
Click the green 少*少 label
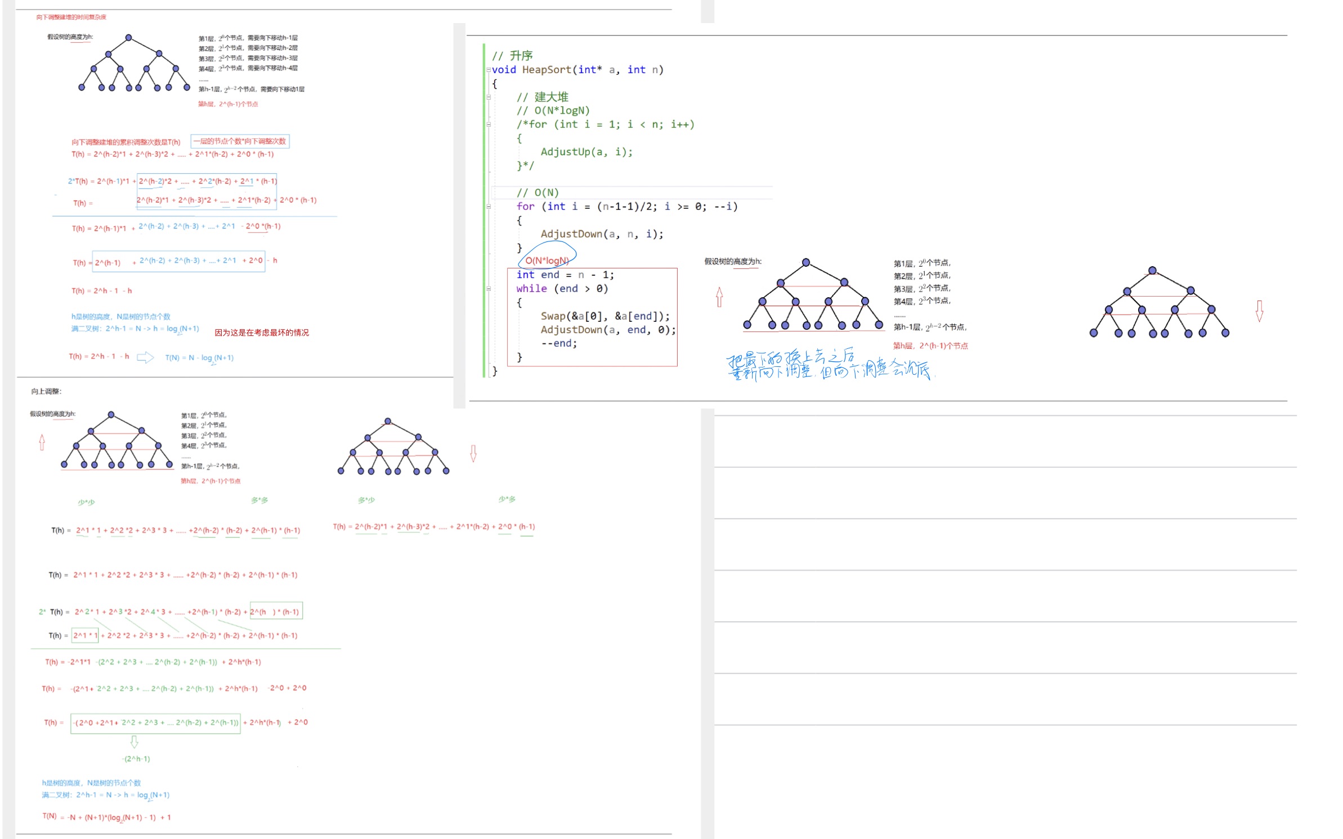click(x=86, y=502)
